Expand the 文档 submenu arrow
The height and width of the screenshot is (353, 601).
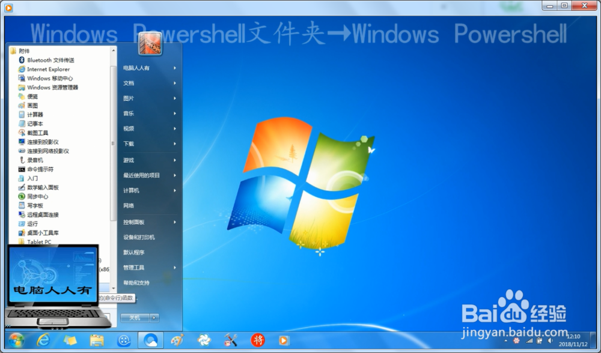click(x=175, y=83)
